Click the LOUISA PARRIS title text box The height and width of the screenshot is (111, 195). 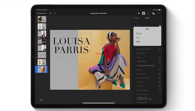click(x=71, y=46)
